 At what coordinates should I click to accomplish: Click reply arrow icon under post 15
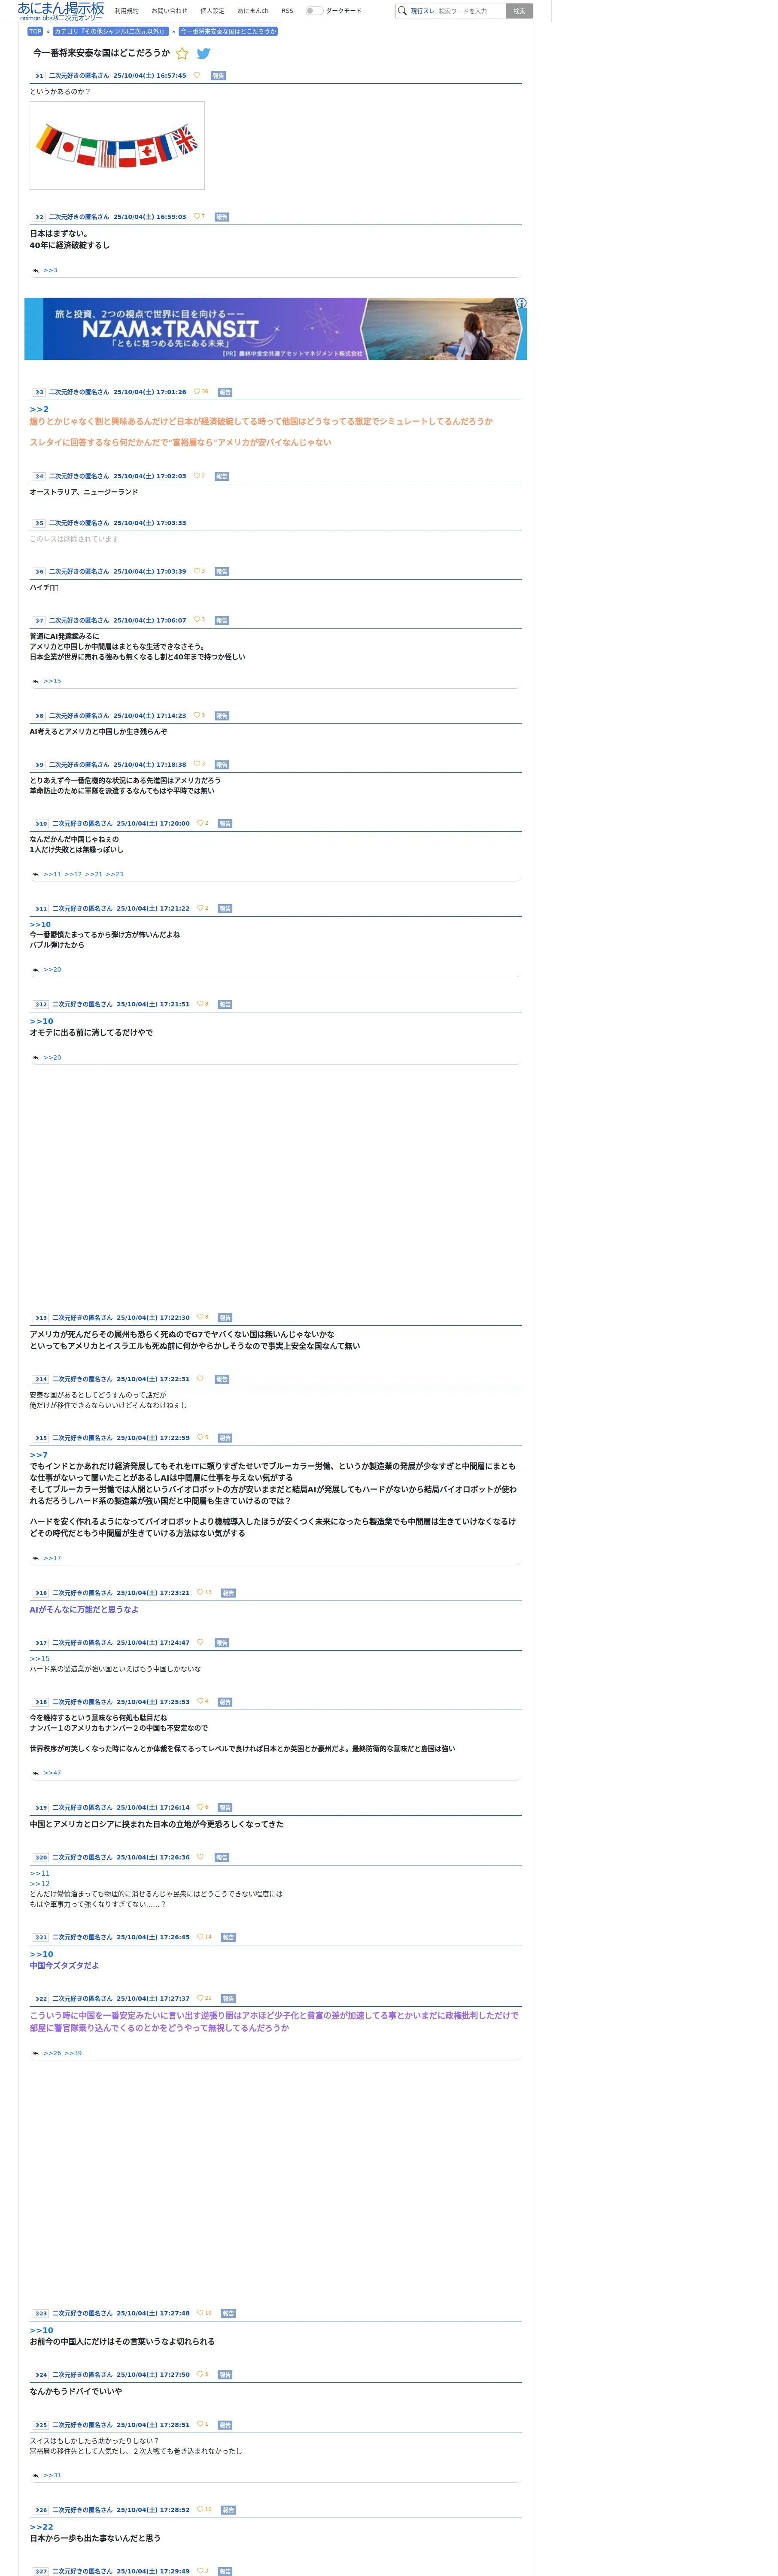35,1558
